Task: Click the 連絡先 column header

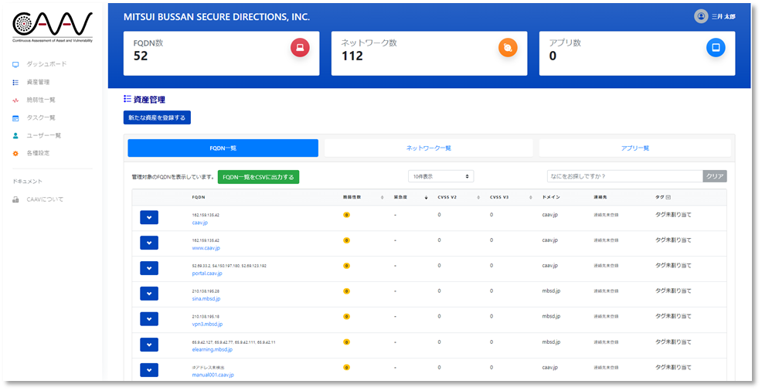Action: (600, 197)
